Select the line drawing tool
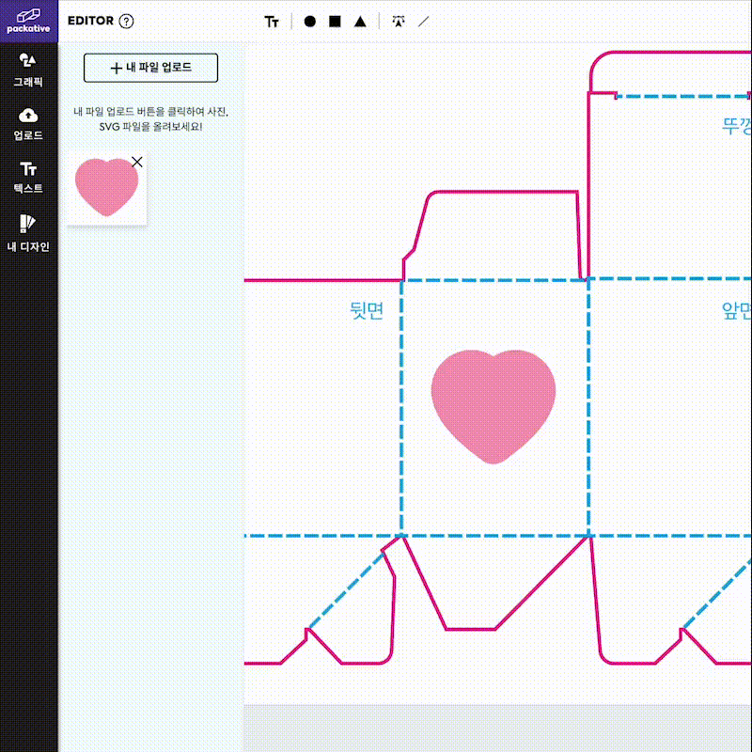 [424, 22]
